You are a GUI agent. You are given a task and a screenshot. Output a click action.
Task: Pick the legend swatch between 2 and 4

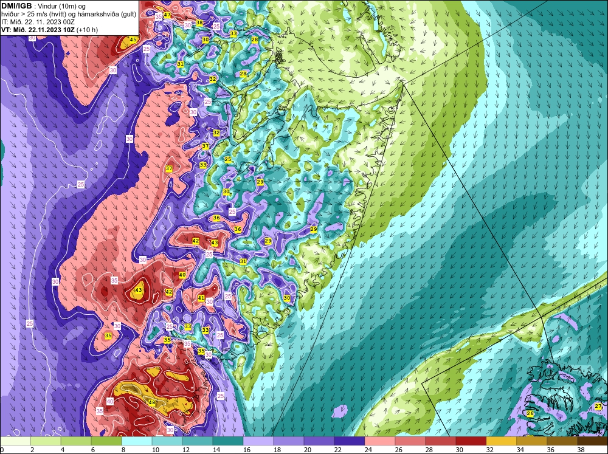click(46, 441)
